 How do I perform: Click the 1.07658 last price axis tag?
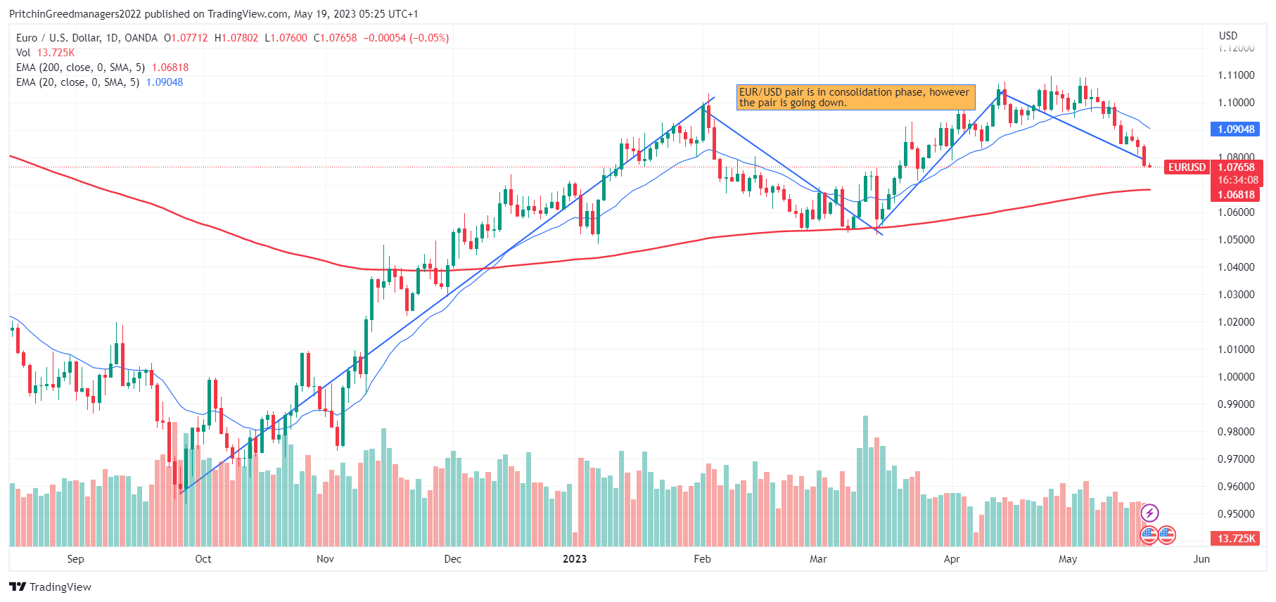1237,167
